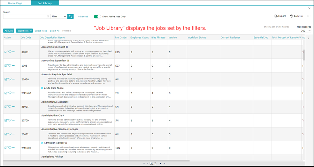
Task: Edit the Accounts Payable Specialist job
Action: tap(6, 79)
